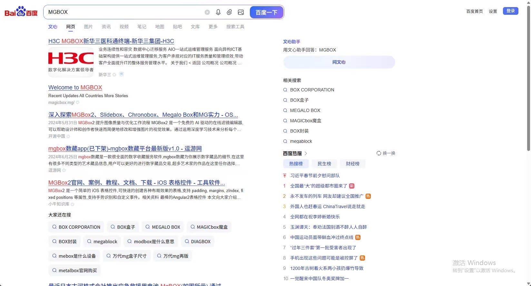Select the 民生榜 hot list tab
This screenshot has width=531, height=286.
pos(324,164)
